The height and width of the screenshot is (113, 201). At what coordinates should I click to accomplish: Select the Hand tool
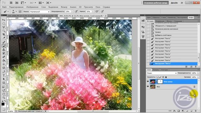(4, 94)
